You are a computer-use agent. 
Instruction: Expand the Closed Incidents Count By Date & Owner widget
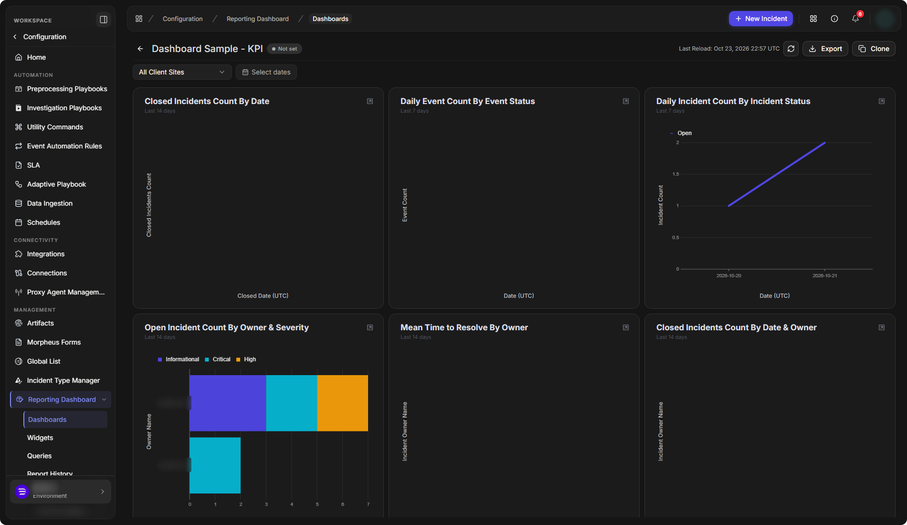(882, 327)
